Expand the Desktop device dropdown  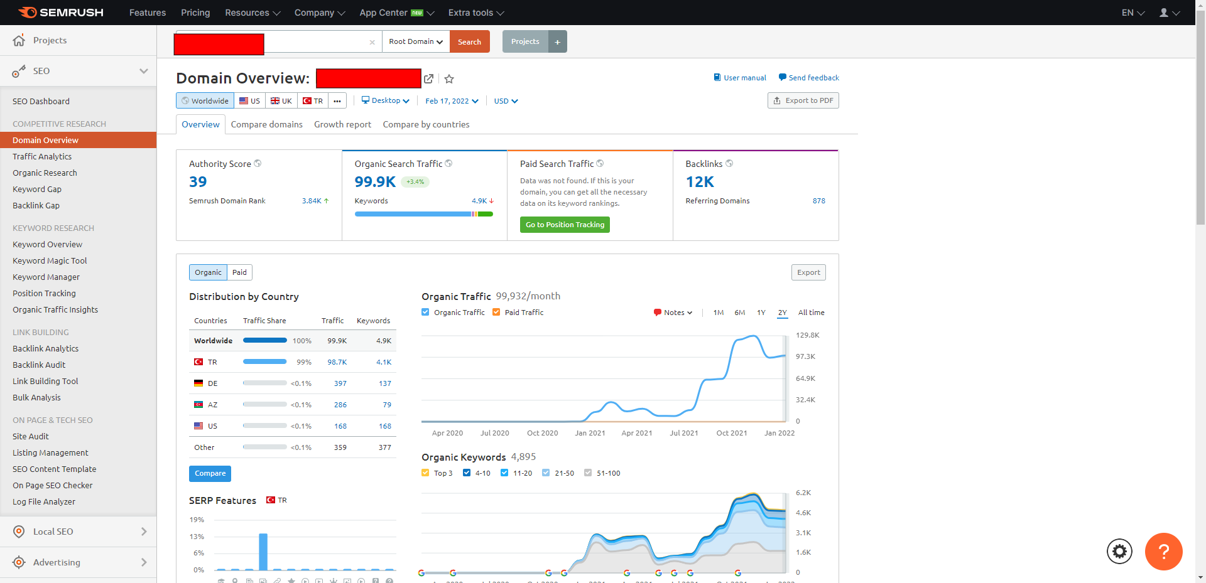pyautogui.click(x=386, y=101)
